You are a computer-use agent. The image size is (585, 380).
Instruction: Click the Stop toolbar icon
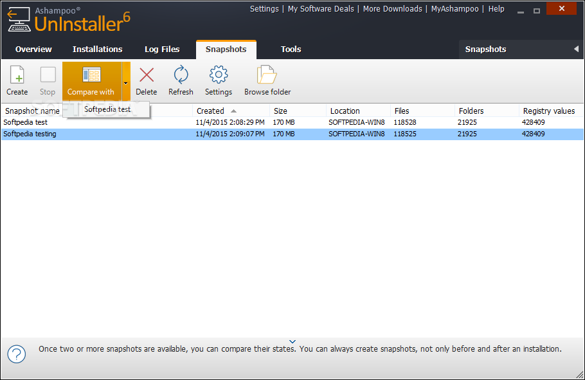(48, 75)
